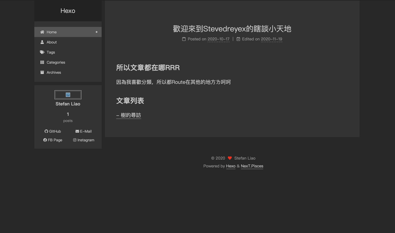The width and height of the screenshot is (395, 233).
Task: Click the Stefan Liao author name in sidebar
Action: pyautogui.click(x=68, y=104)
